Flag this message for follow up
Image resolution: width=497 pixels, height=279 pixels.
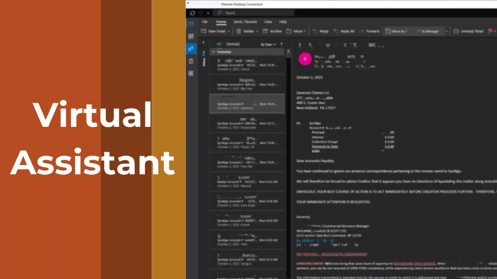pos(490,31)
